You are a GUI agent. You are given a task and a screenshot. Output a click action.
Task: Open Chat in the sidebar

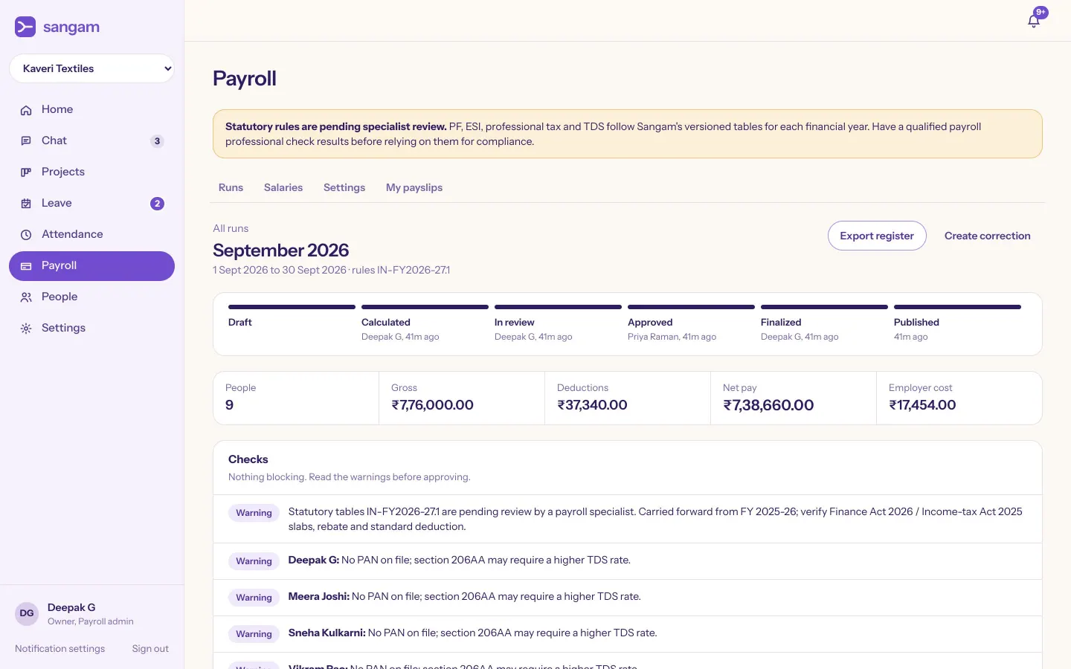(x=91, y=141)
